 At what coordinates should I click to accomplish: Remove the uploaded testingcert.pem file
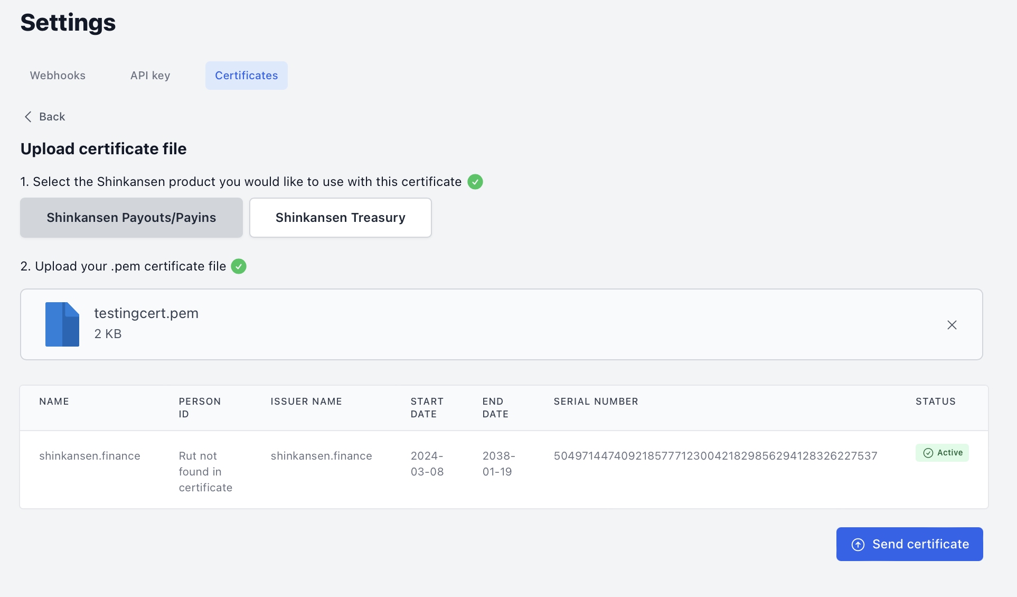tap(952, 325)
